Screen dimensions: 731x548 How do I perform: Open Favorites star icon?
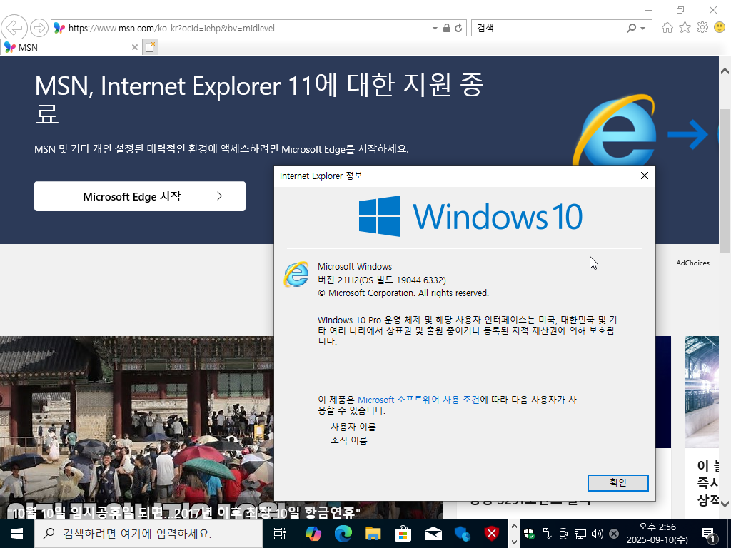685,28
